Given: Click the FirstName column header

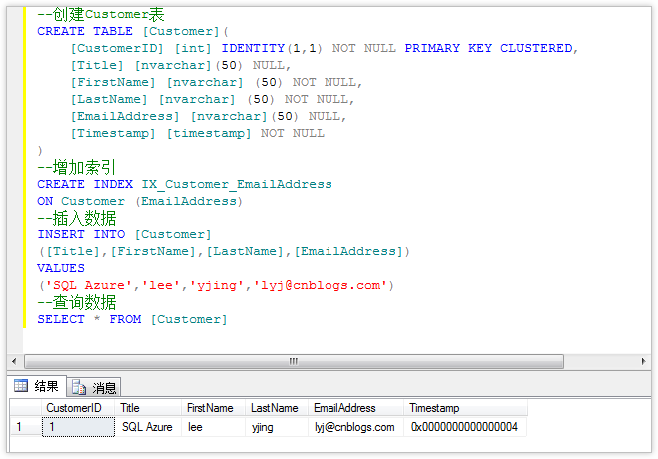Looking at the screenshot, I should point(213,408).
